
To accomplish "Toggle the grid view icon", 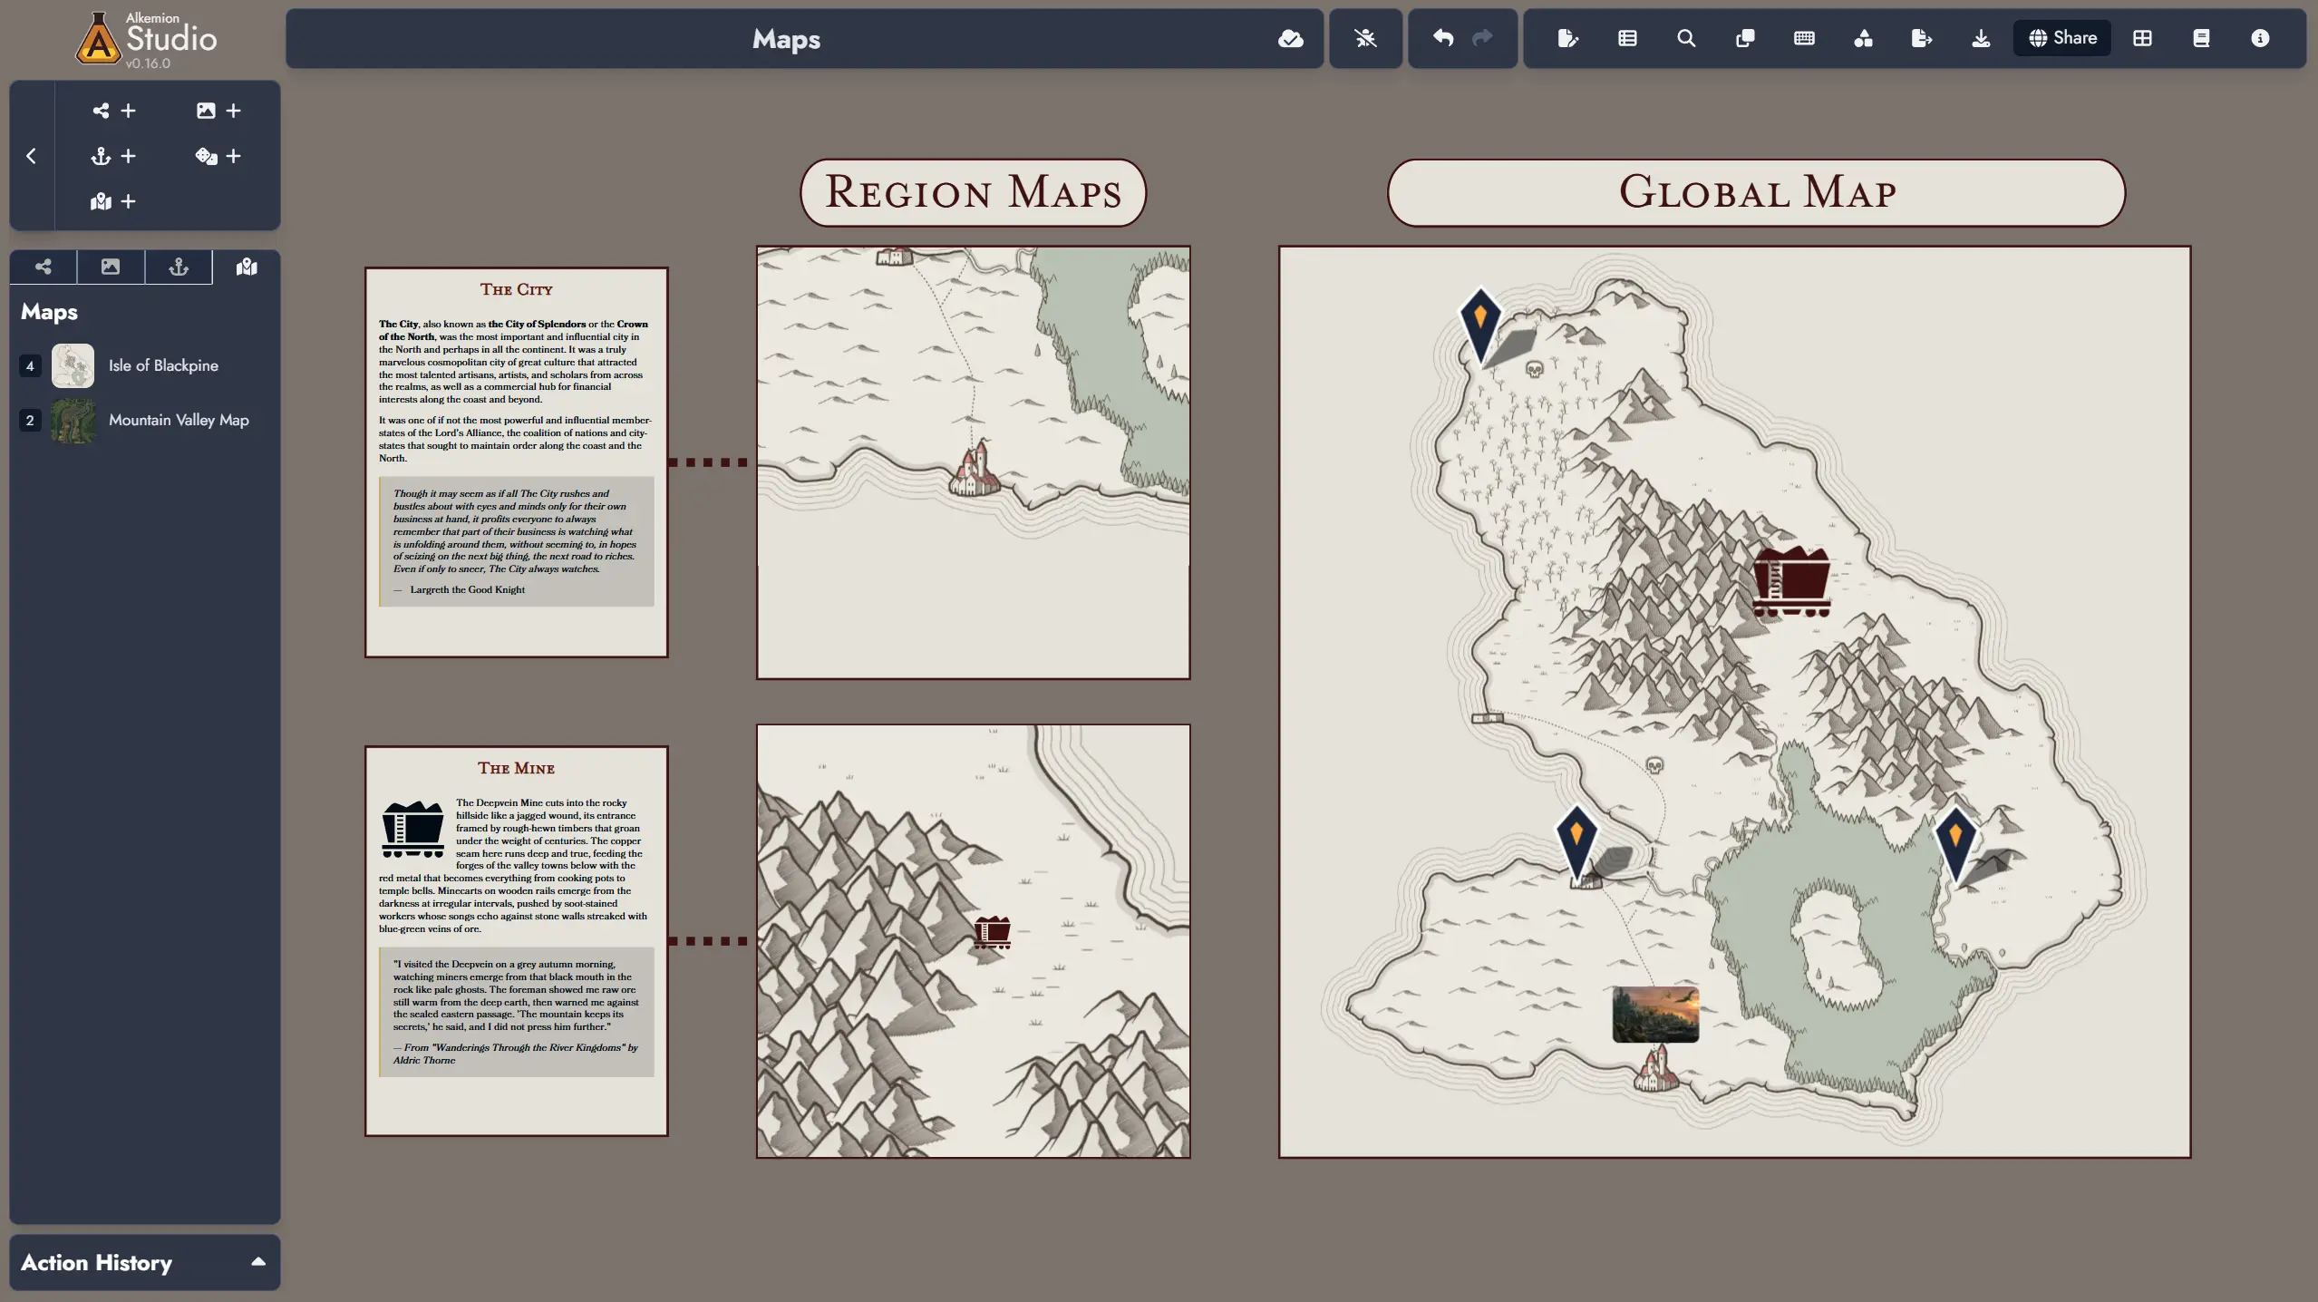I will pyautogui.click(x=2142, y=38).
